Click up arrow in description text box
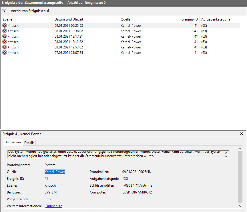The width and height of the screenshot is (247, 212). [x=226, y=153]
